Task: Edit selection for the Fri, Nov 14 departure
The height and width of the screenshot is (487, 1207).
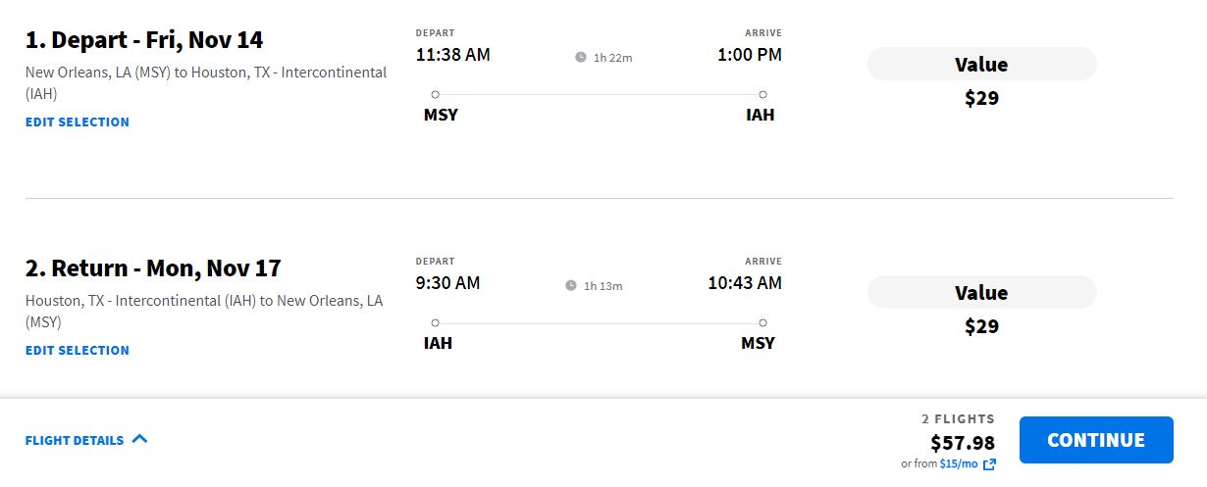Action: click(x=78, y=122)
